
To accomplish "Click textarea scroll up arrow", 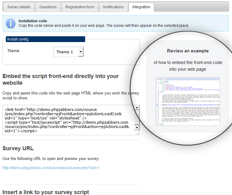I will (137, 108).
